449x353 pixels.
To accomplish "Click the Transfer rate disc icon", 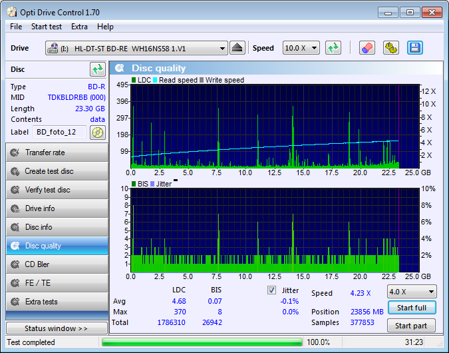I will (15, 153).
